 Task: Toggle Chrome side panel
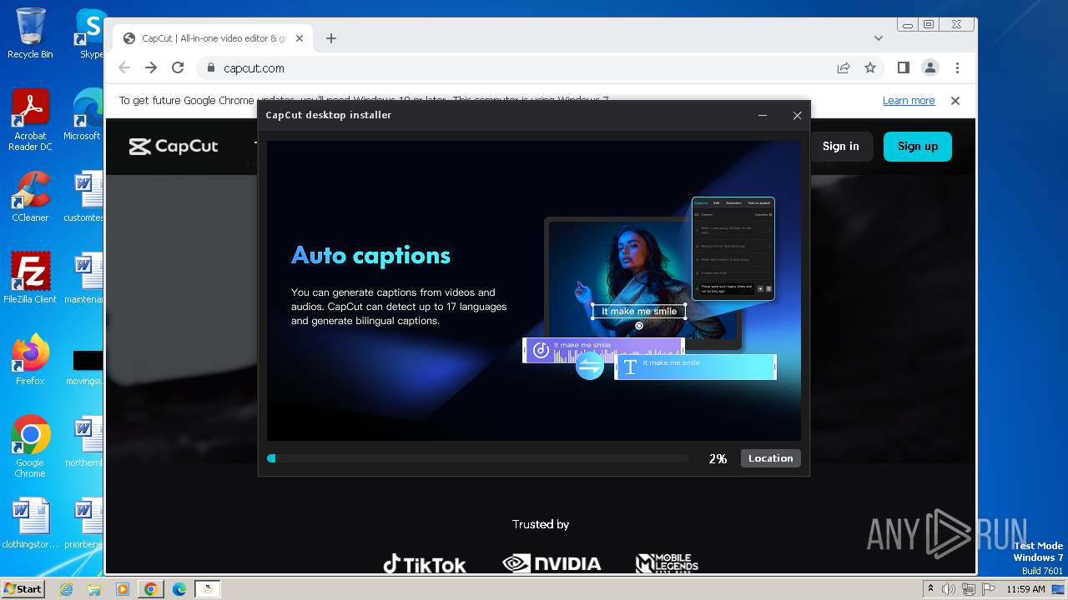coord(904,68)
